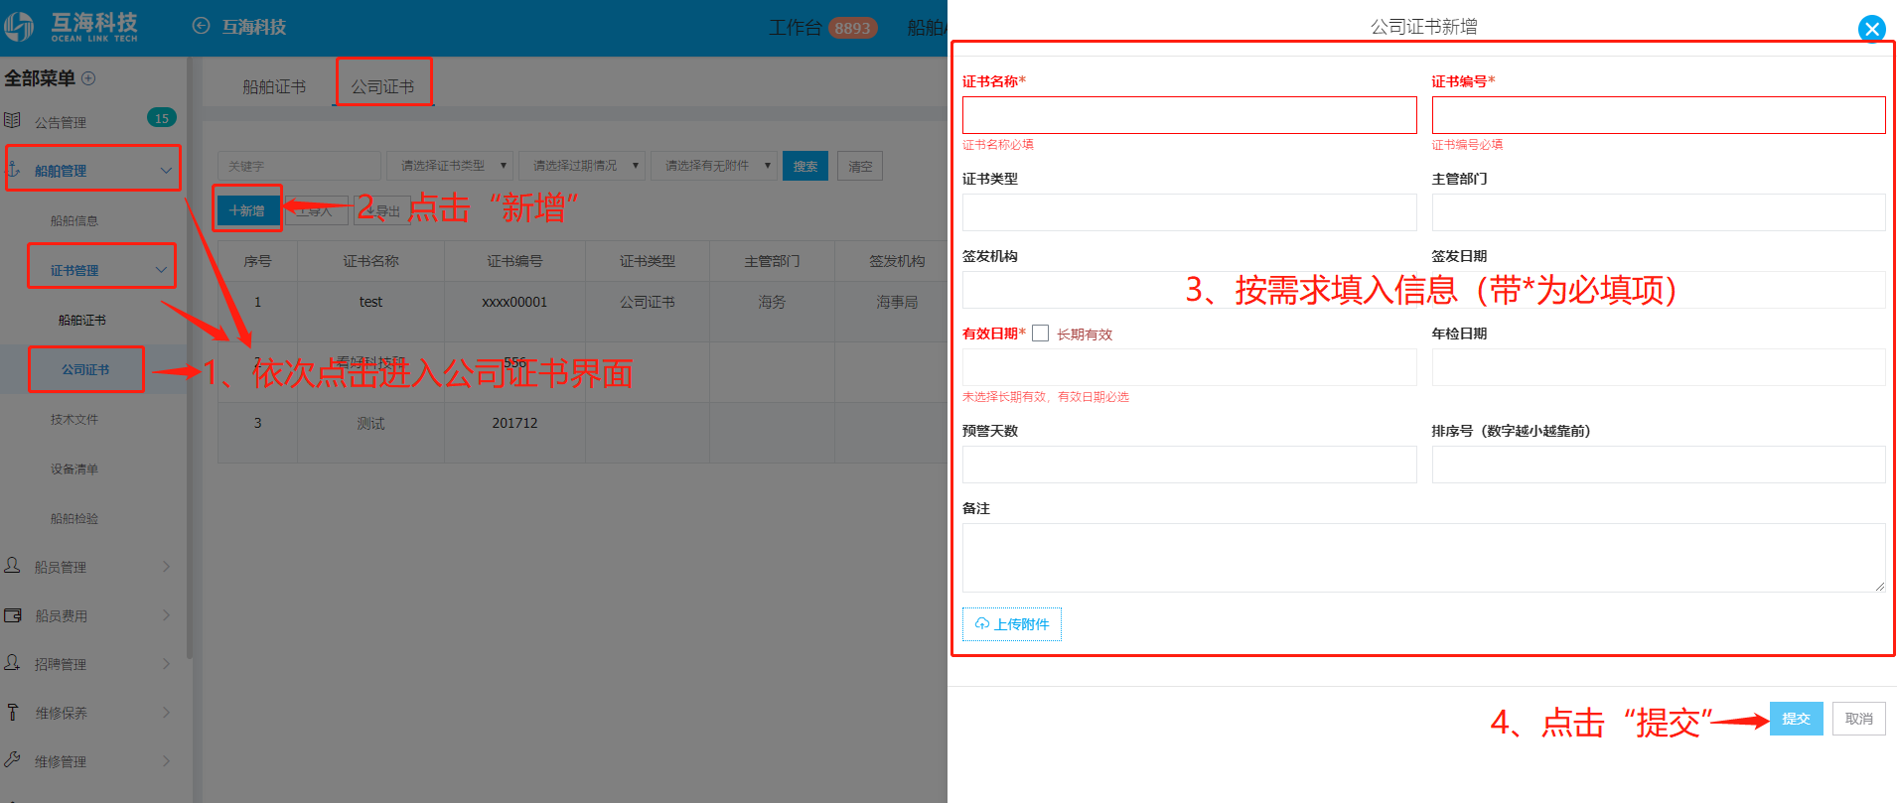Click the 上传附件 button
This screenshot has width=1897, height=803.
click(x=1012, y=624)
